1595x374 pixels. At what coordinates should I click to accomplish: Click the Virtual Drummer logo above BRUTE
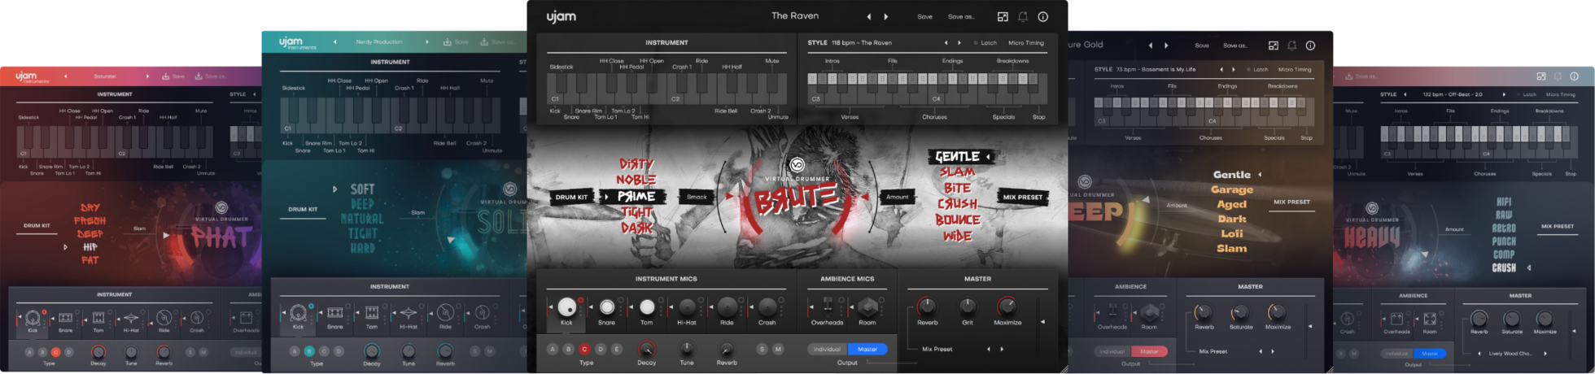tap(797, 166)
